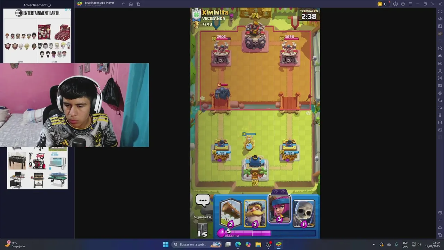Click the clan name VECIBANDA
Screen dimensions: 444x250
pos(214,18)
